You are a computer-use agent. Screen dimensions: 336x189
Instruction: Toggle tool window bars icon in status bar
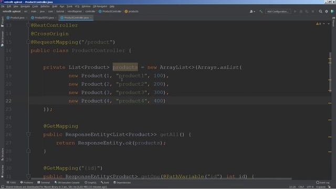2,187
